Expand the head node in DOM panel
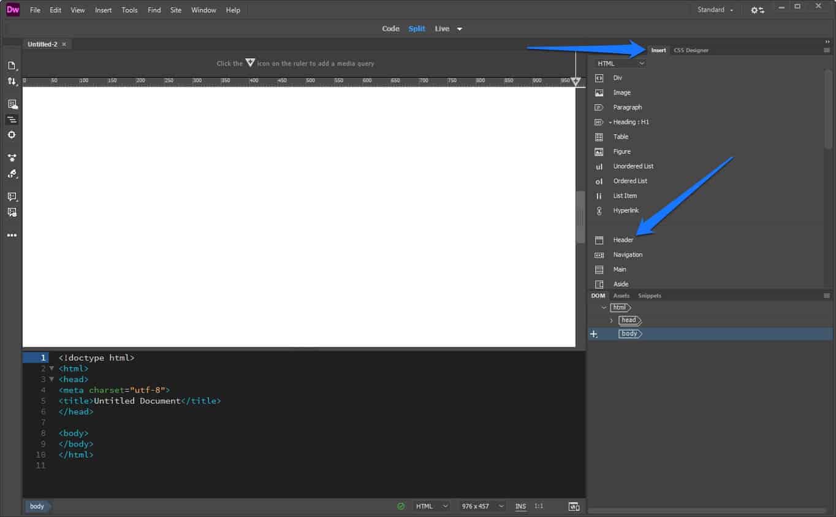 pyautogui.click(x=612, y=320)
